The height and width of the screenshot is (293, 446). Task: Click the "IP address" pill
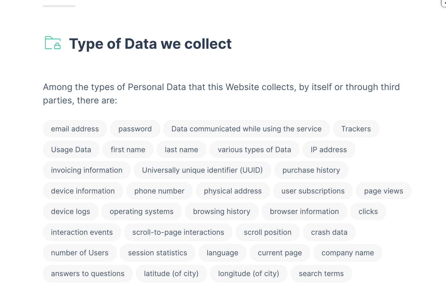(x=329, y=150)
